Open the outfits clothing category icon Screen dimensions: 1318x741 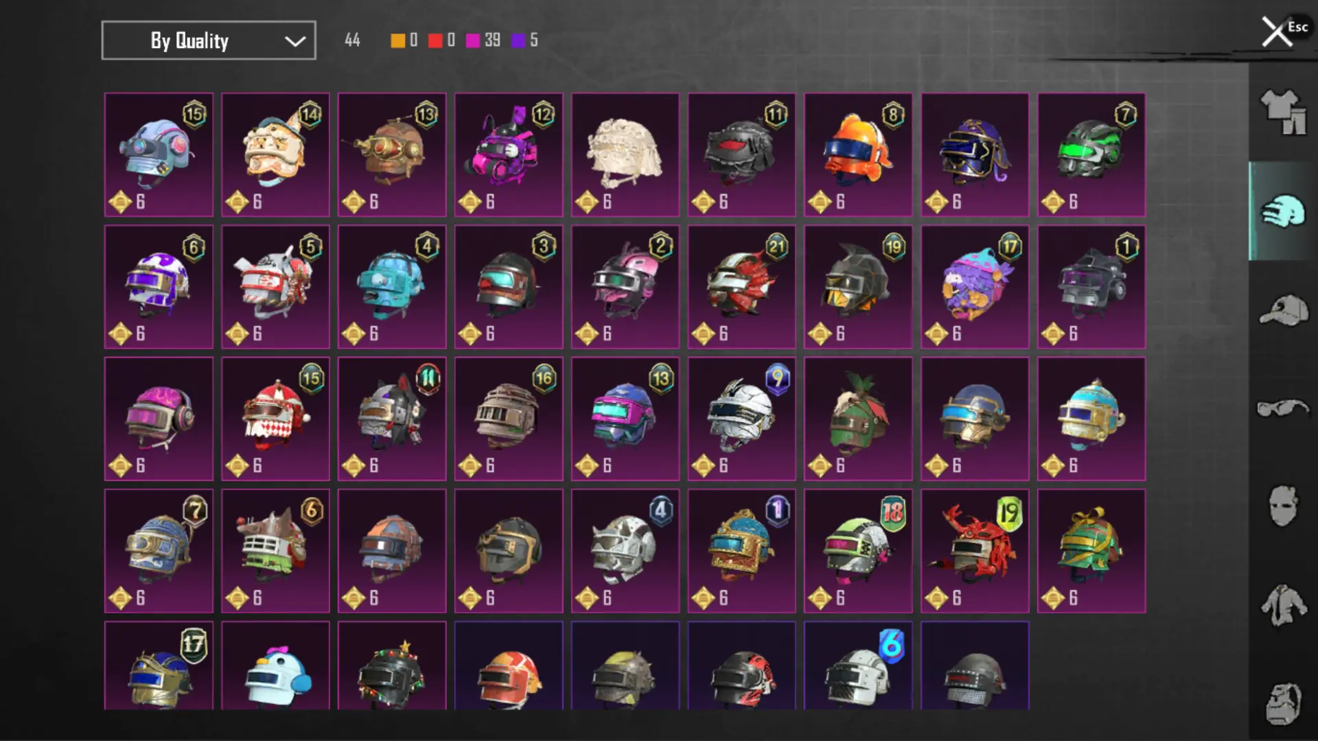pos(1282,112)
